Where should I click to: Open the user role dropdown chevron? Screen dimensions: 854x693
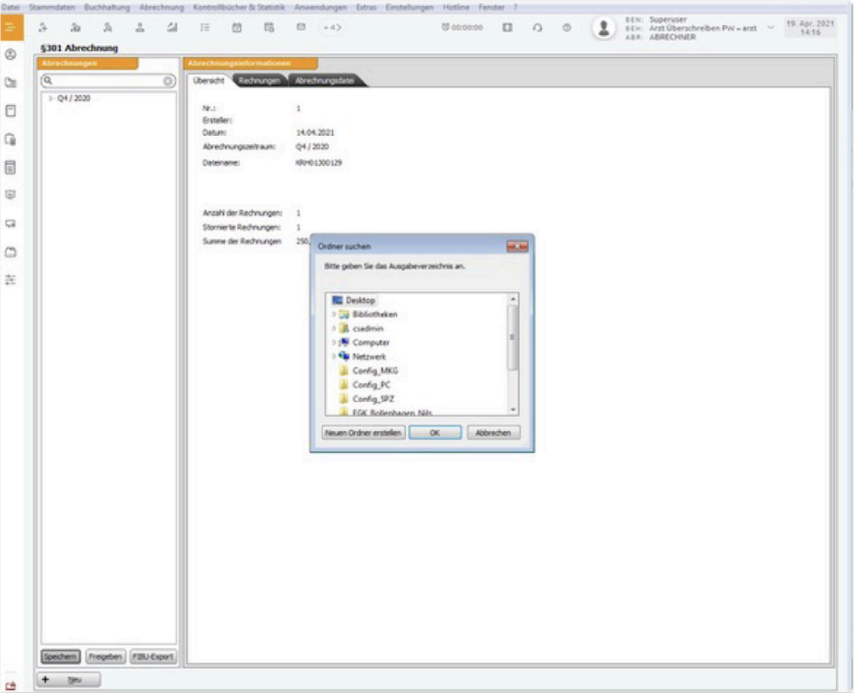pos(771,28)
